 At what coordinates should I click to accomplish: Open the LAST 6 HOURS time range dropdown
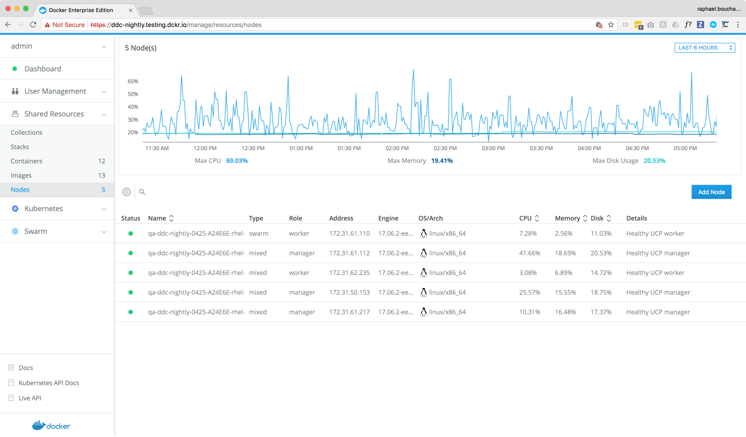click(x=705, y=47)
